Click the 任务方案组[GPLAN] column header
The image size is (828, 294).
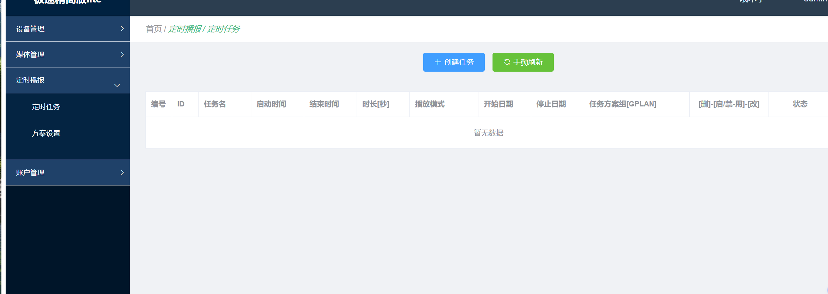(622, 104)
